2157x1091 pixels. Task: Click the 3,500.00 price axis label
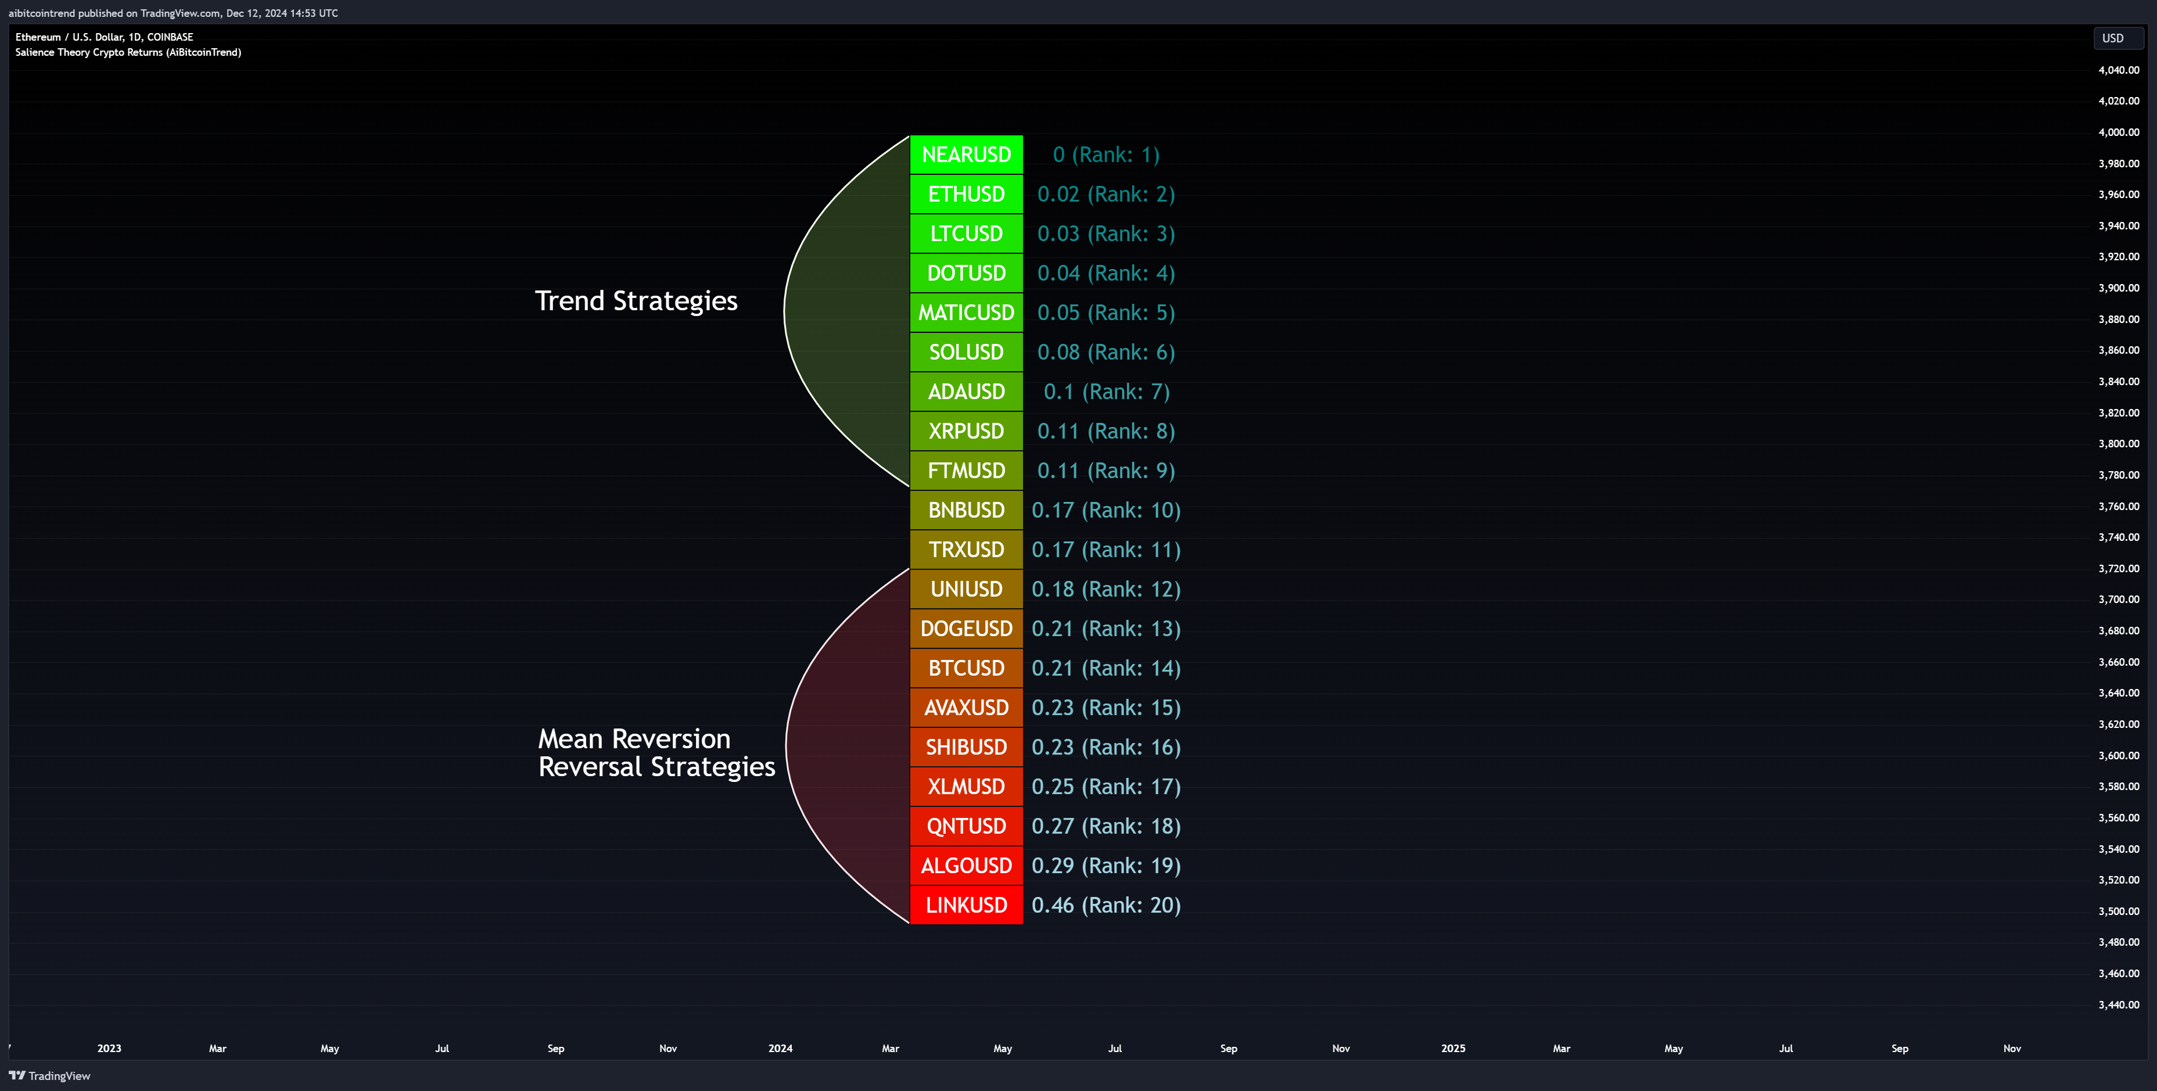pyautogui.click(x=2119, y=911)
